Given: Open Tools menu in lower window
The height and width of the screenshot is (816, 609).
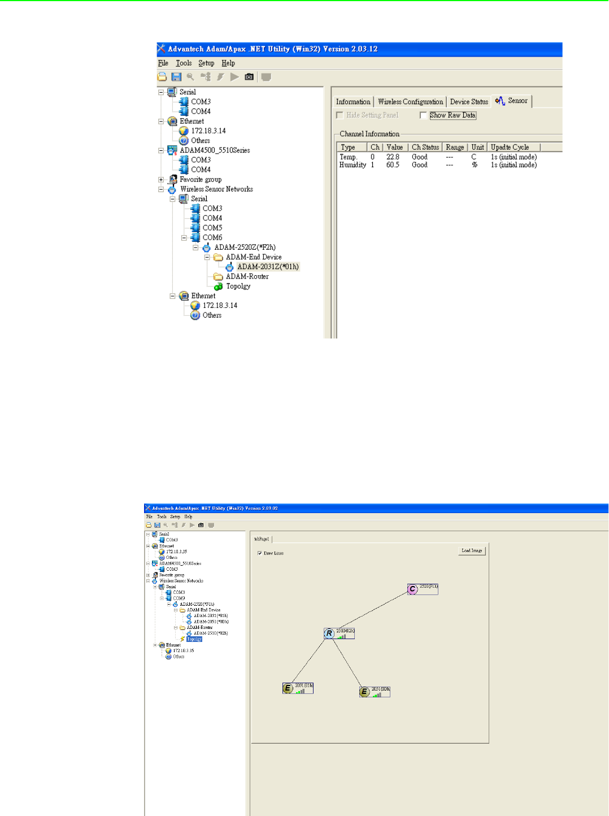Looking at the screenshot, I should click(162, 516).
